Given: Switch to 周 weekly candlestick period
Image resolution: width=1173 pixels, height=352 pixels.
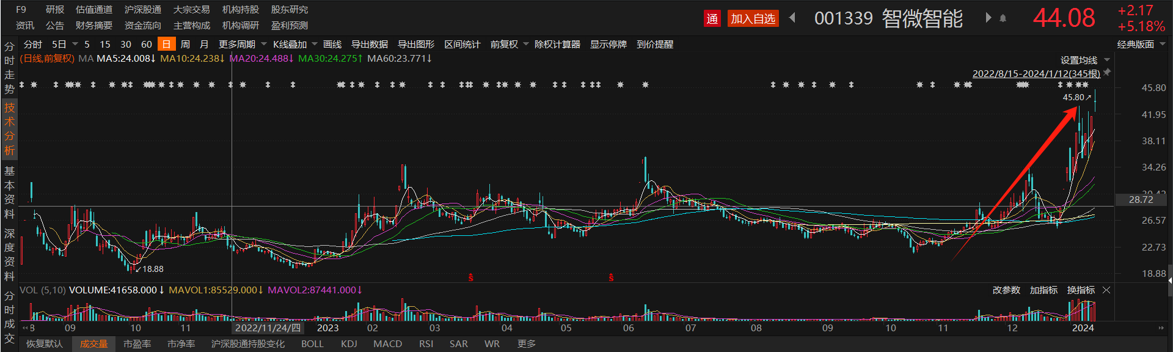Looking at the screenshot, I should coord(185,44).
